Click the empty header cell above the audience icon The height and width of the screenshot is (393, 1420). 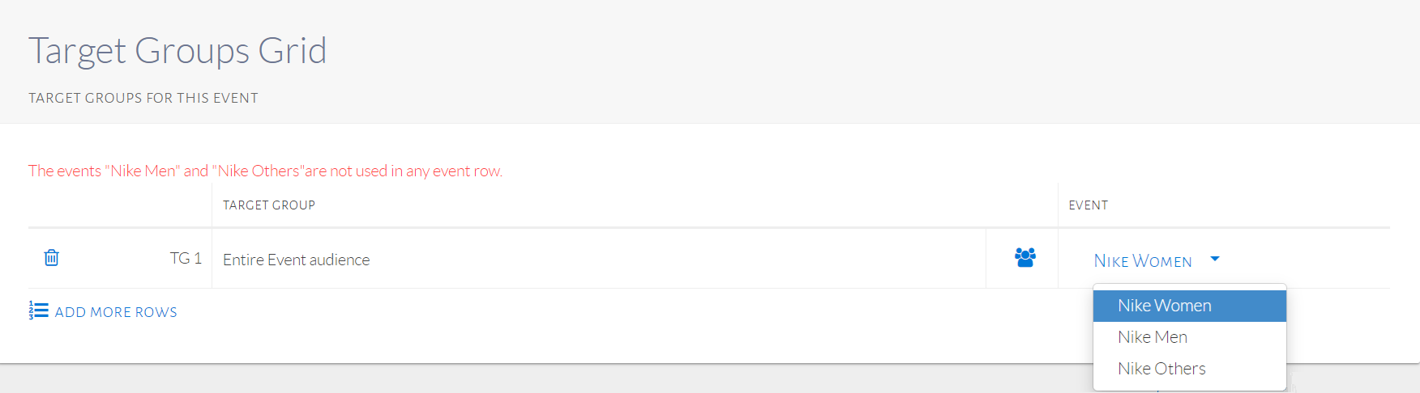tap(1021, 205)
